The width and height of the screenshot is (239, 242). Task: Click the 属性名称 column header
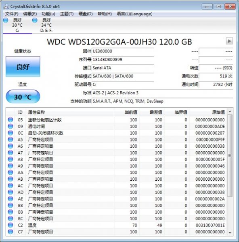pos(70,112)
